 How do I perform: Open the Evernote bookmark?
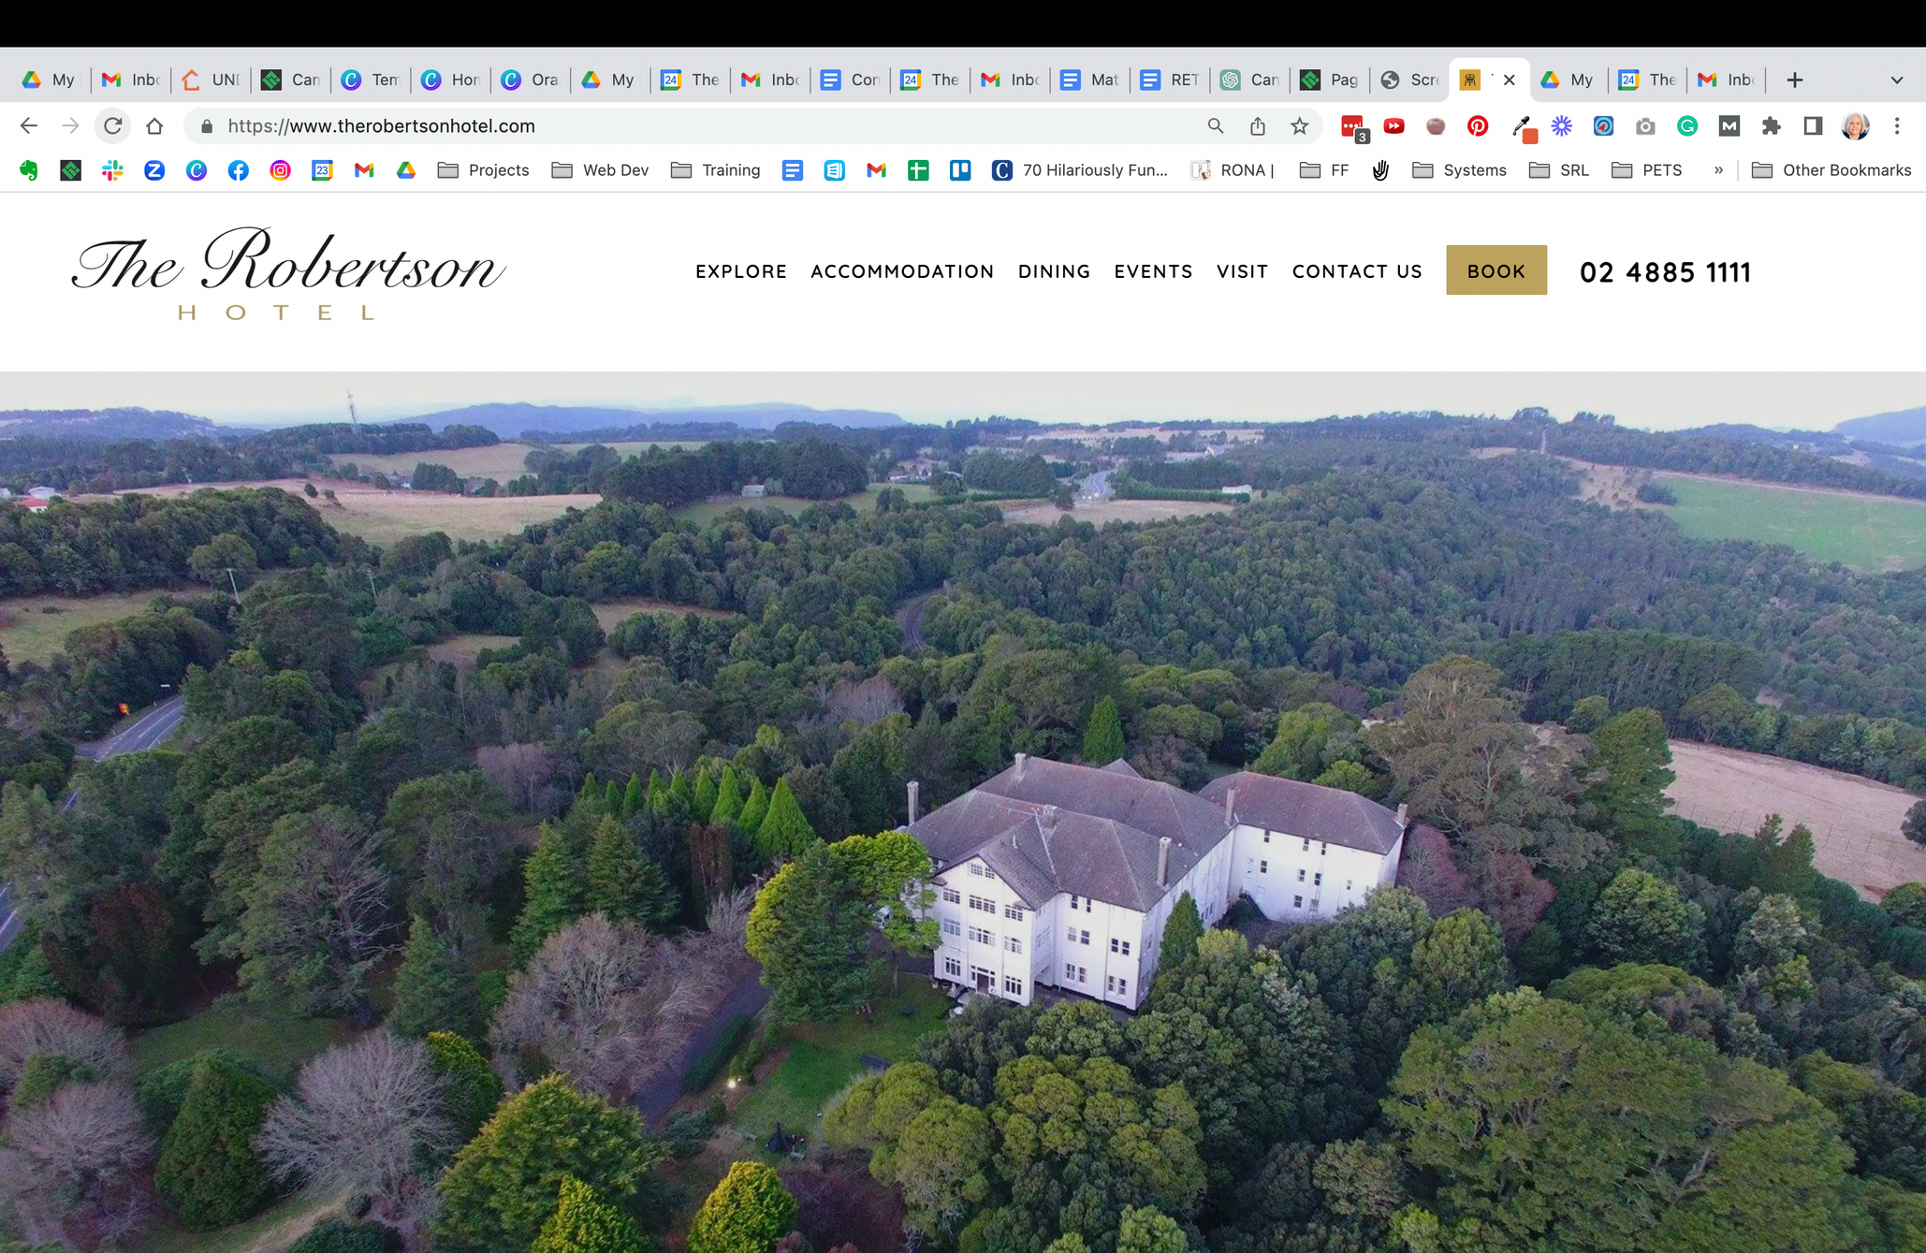click(x=29, y=169)
